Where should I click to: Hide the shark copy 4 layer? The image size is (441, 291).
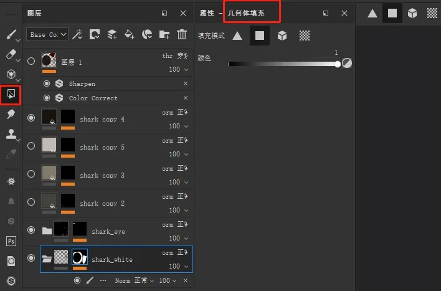[x=31, y=117]
